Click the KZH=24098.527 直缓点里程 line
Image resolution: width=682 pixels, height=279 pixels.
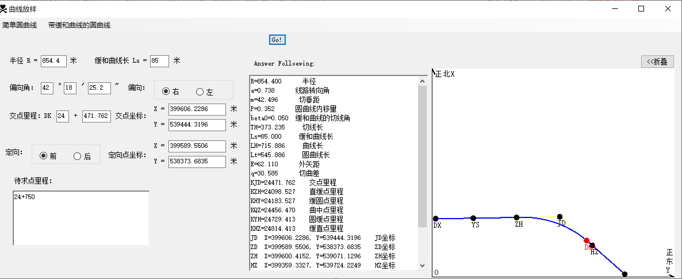(x=297, y=192)
